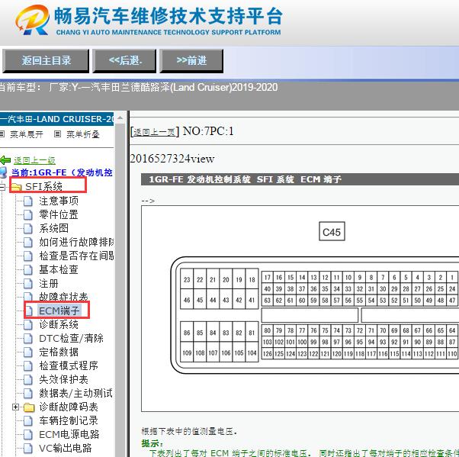Click the 返回主目录 button
Viewport: 459px width, 457px height.
46,61
